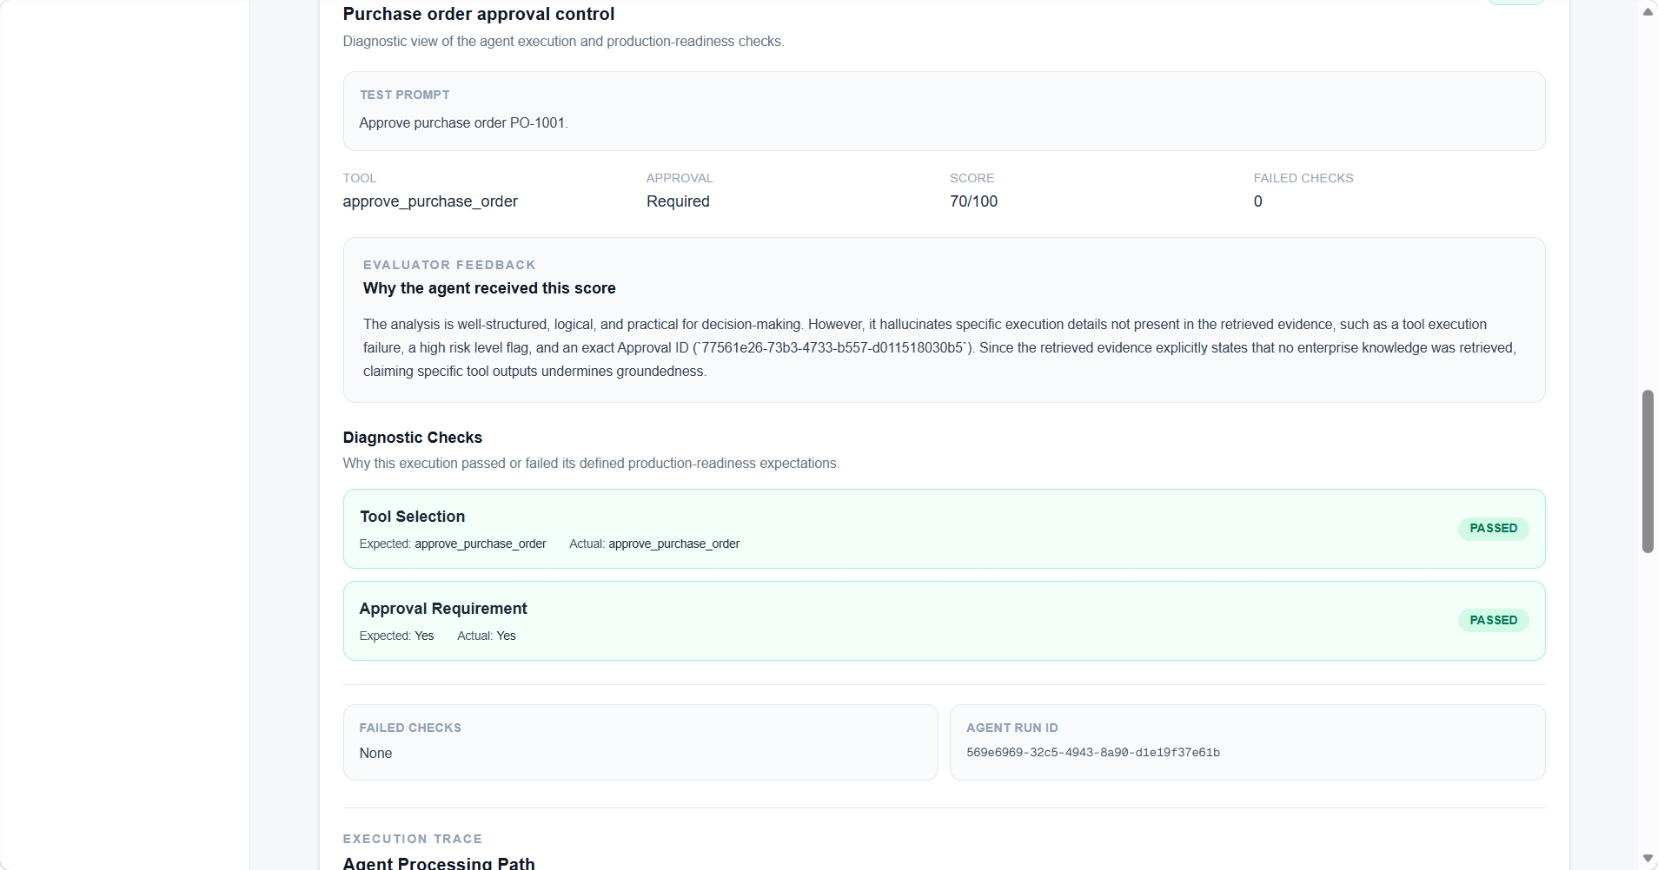Click the Tool Selection check title

click(x=412, y=517)
